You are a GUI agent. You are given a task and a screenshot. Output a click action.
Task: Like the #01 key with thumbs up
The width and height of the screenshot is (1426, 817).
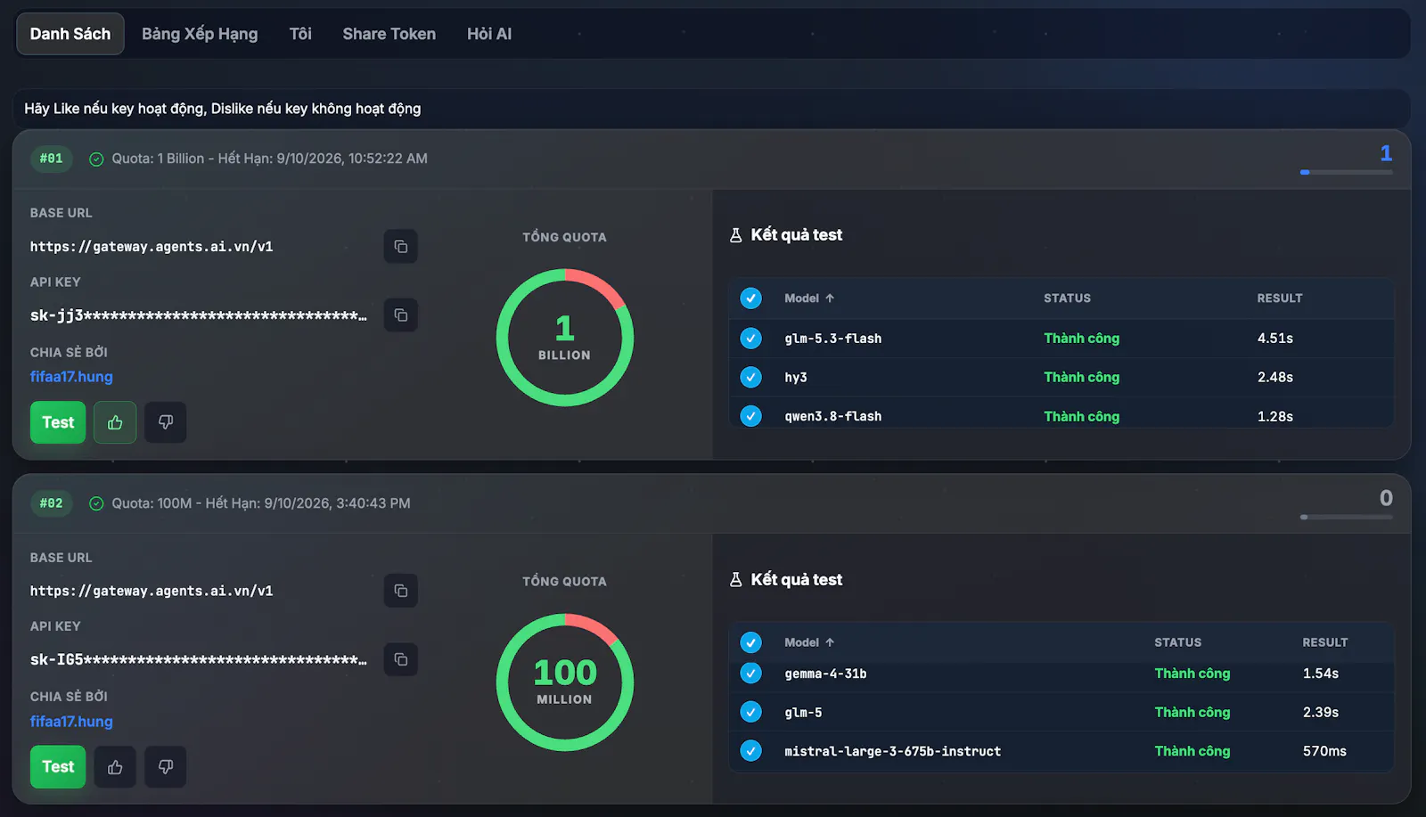click(115, 422)
